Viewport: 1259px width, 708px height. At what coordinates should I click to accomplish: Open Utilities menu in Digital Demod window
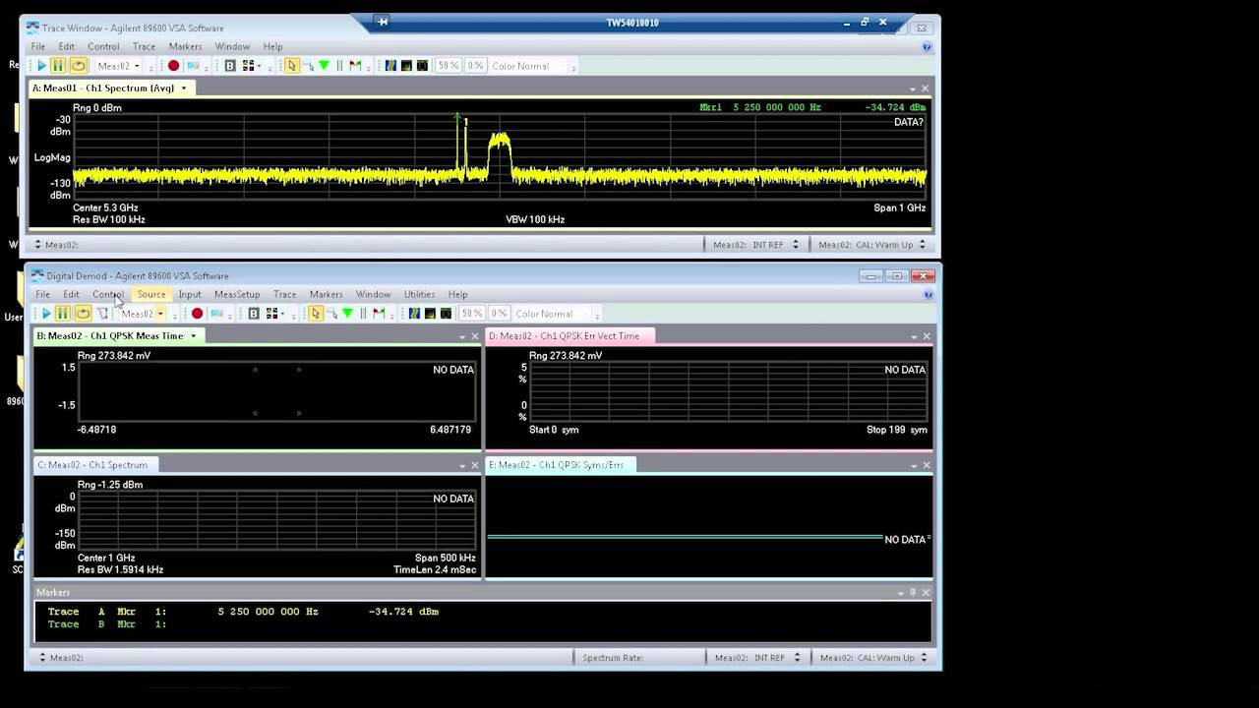click(419, 294)
